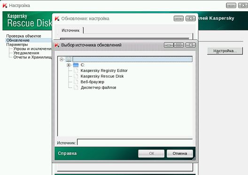Minimize the Выбор источника обновлений dialog
This screenshot has width=248, height=175.
pyautogui.click(x=169, y=45)
